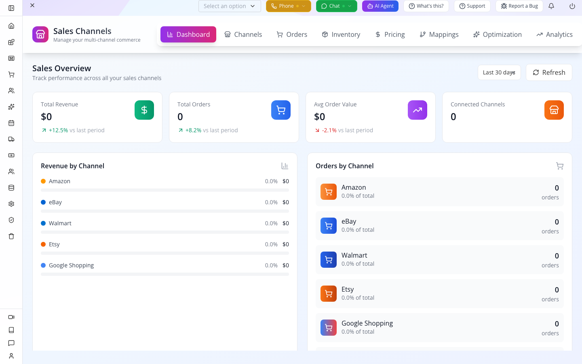Screen dimensions: 582x364
Task: Click the cart icon in Orders by Channel header
Action: point(560,166)
